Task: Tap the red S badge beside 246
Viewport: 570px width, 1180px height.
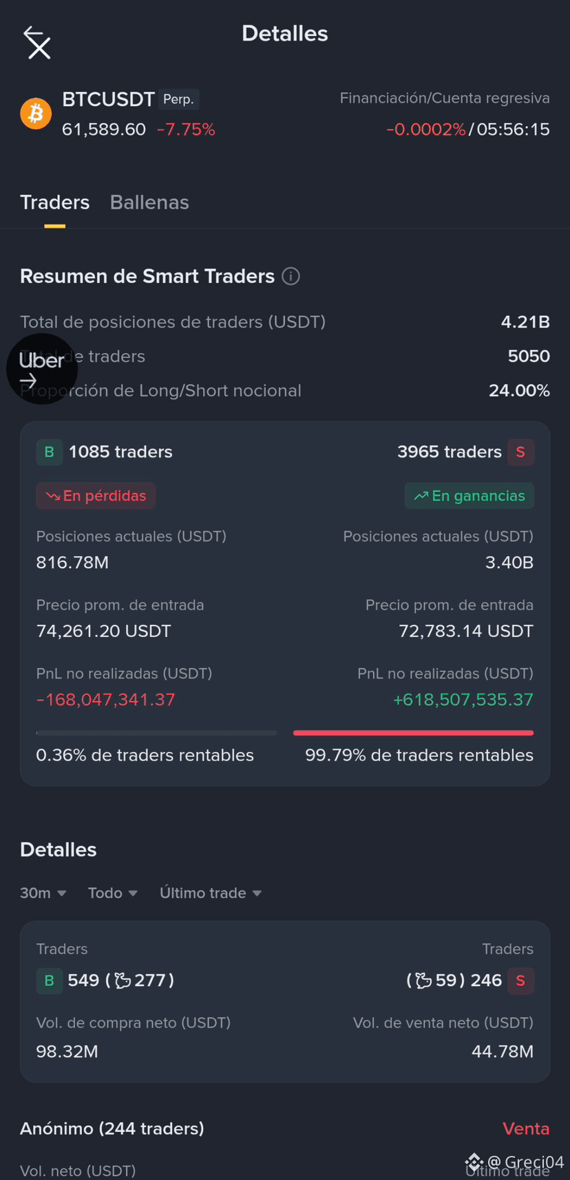Action: click(520, 980)
